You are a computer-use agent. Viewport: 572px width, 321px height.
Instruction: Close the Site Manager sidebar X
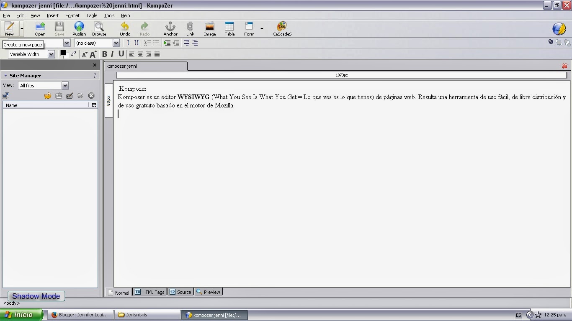pyautogui.click(x=95, y=65)
